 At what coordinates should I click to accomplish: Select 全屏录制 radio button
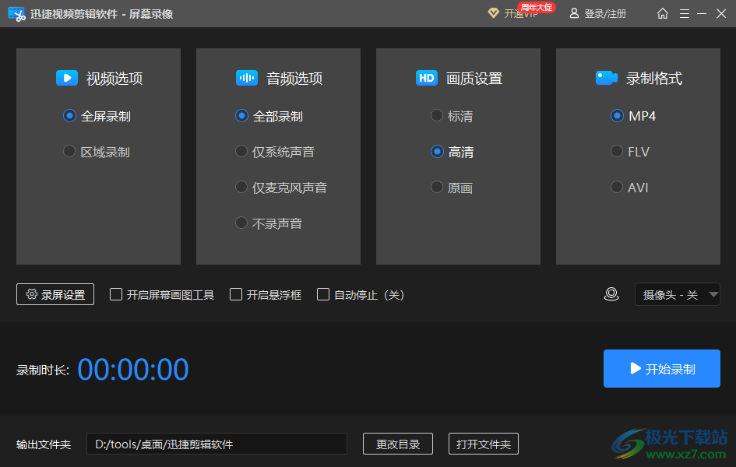click(x=69, y=116)
